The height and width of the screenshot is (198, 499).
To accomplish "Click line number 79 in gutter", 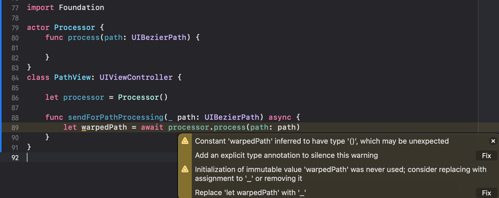I will click(x=15, y=28).
